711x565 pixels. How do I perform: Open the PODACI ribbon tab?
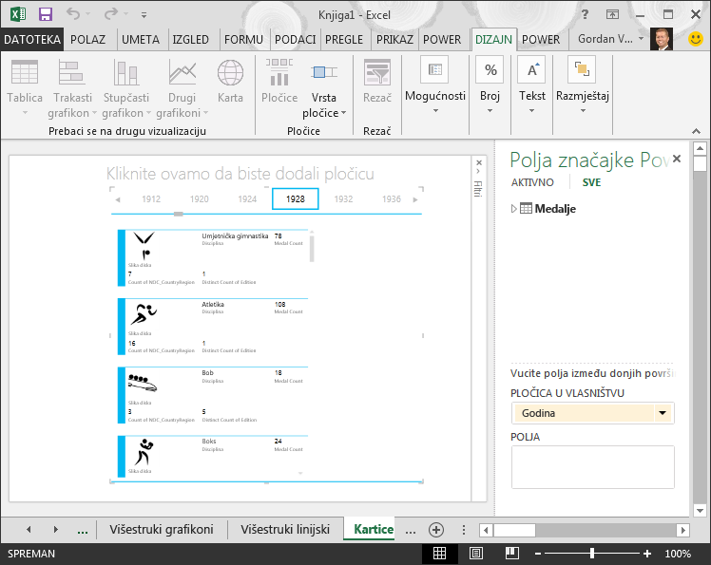pyautogui.click(x=296, y=40)
